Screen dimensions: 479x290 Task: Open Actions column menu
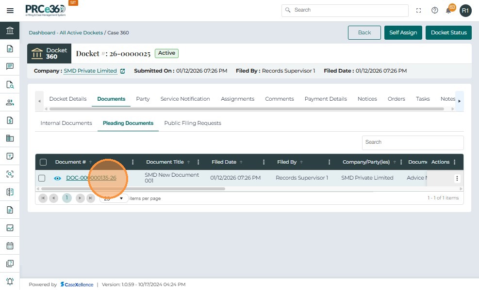point(455,162)
